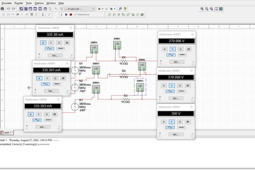Switch Multimeter-XMM4 to voltmeter mode V

[x=51, y=43]
